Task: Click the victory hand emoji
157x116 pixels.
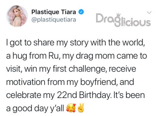Action: tap(80, 108)
